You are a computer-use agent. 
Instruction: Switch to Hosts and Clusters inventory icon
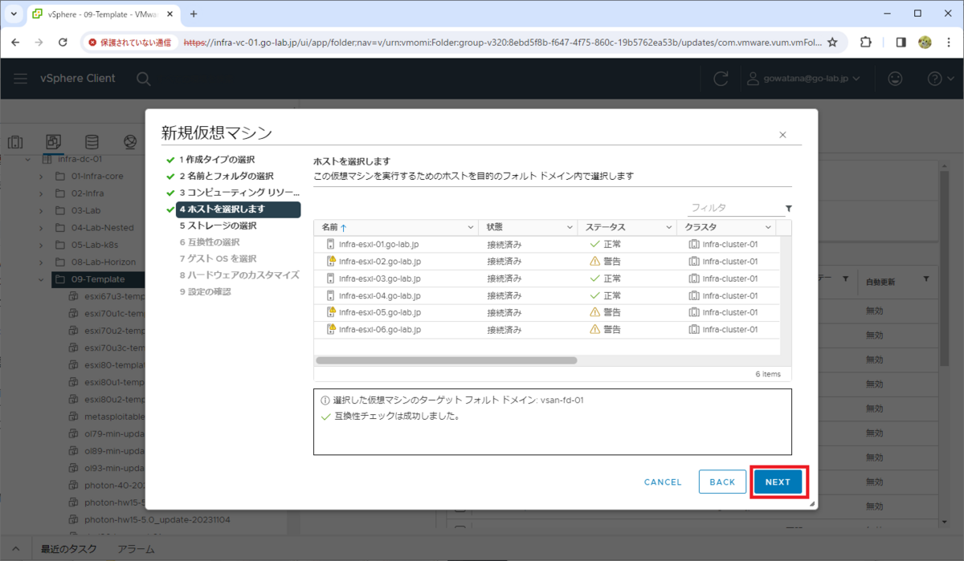[15, 142]
